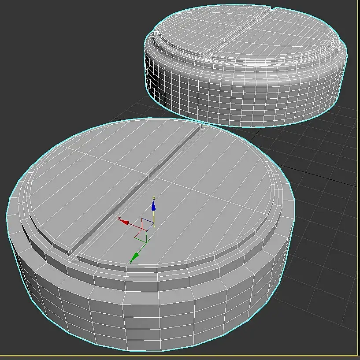
Task: Click the notch on the high-poly cap's top rim
Action: pyautogui.click(x=272, y=8)
